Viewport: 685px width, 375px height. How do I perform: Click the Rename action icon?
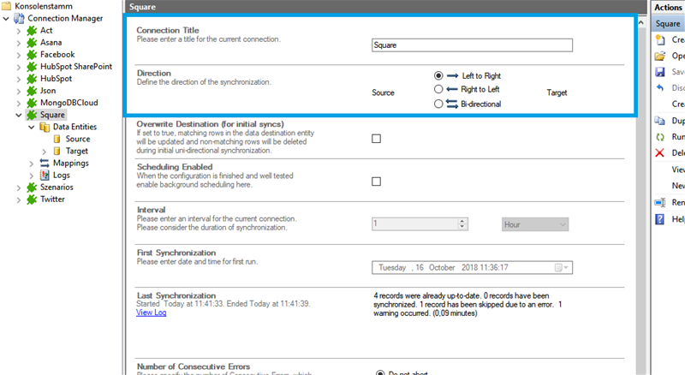click(660, 203)
